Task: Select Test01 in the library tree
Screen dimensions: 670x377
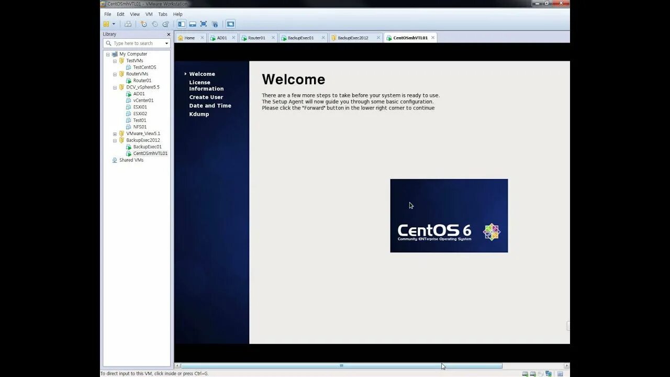Action: tap(139, 120)
